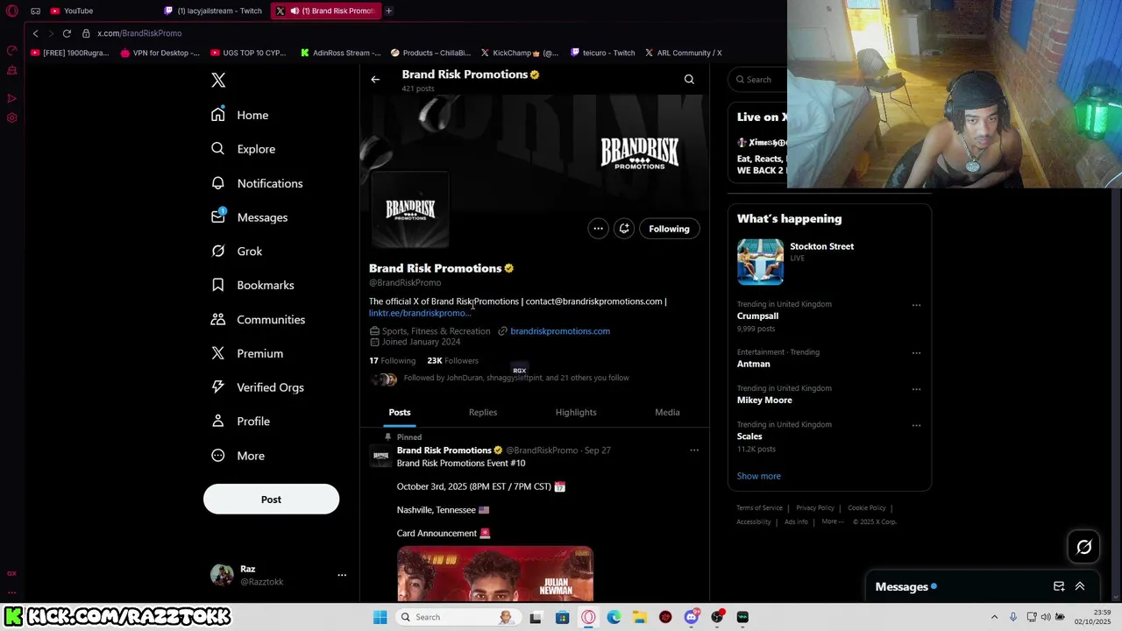Click the 23K Followers count

(452, 361)
